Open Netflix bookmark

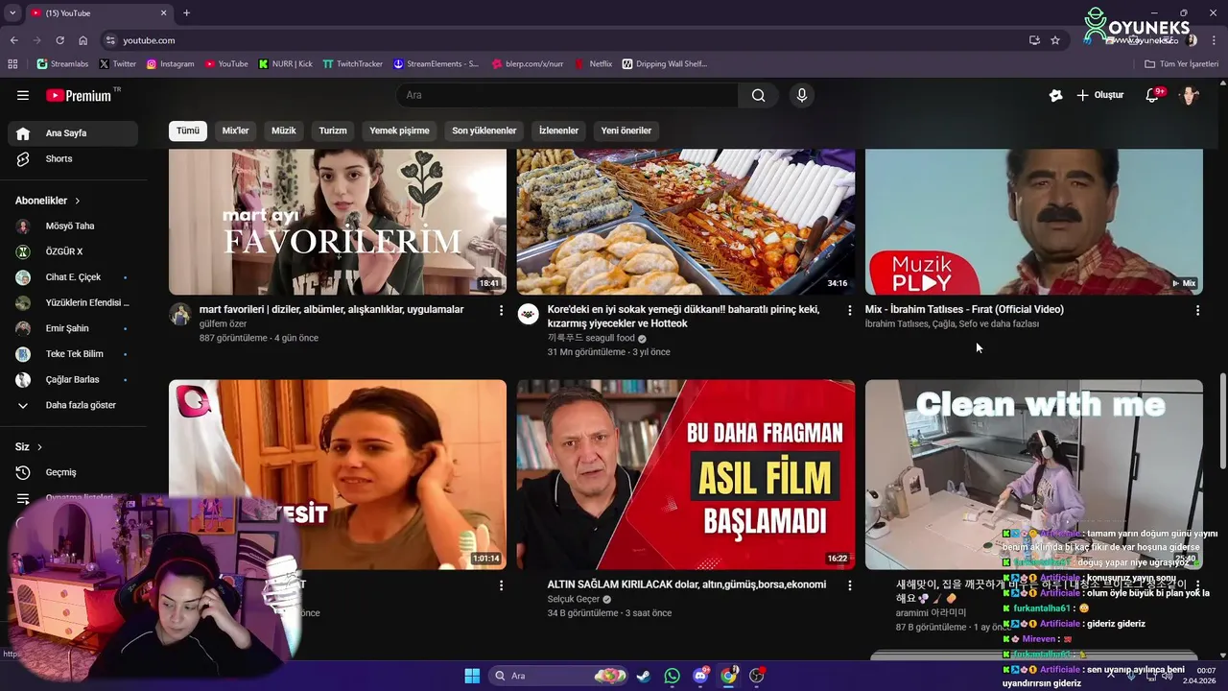click(594, 64)
